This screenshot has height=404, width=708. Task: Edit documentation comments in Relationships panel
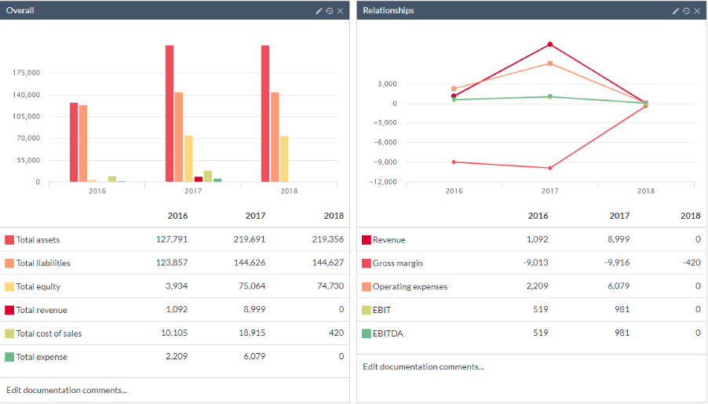[x=423, y=366]
